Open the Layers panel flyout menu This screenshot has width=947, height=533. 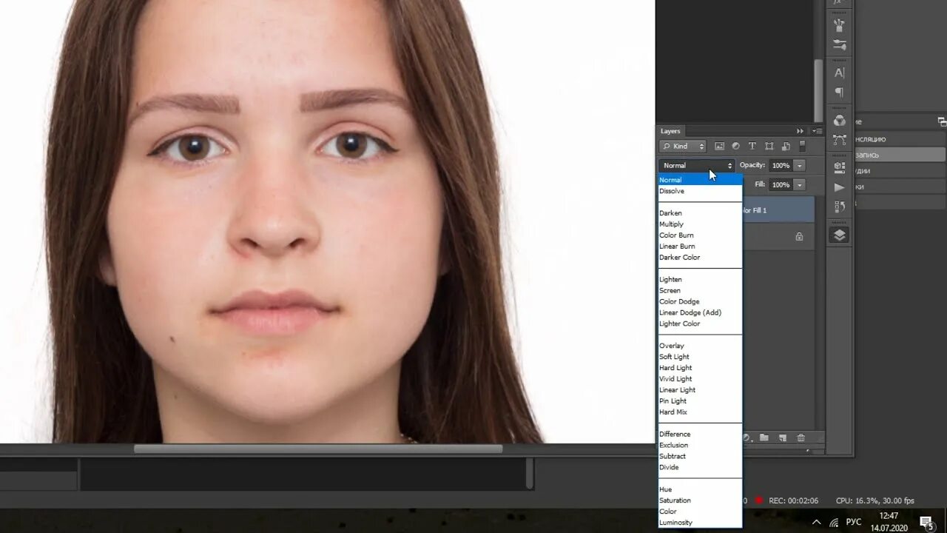[x=817, y=131]
